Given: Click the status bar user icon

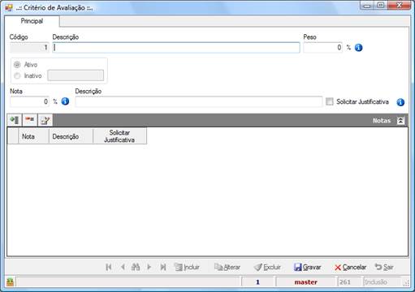Looking at the screenshot, I should [10, 282].
